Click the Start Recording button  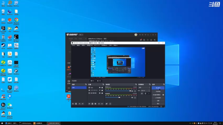[x=158, y=91]
